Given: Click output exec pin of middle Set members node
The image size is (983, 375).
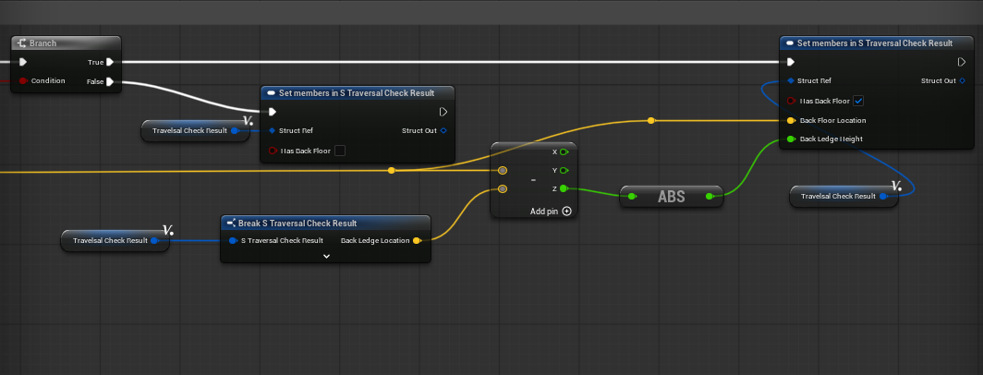Looking at the screenshot, I should 443,112.
